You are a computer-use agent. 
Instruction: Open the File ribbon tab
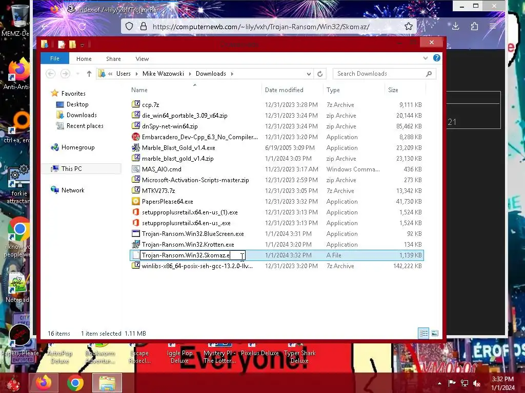54,58
